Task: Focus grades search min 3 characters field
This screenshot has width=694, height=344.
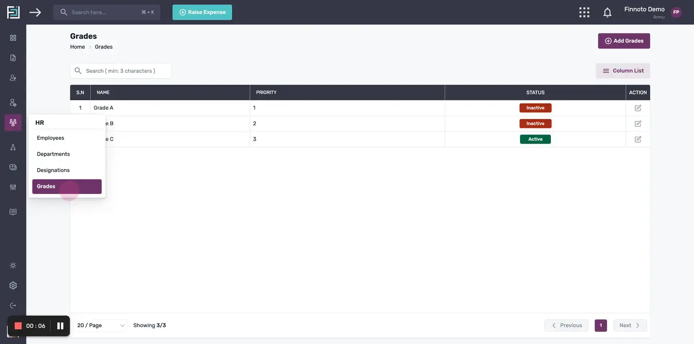Action: point(120,71)
